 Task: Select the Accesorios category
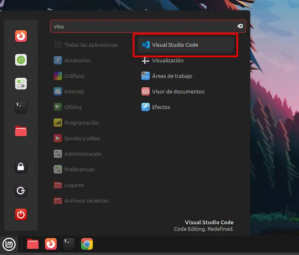pyautogui.click(x=77, y=61)
